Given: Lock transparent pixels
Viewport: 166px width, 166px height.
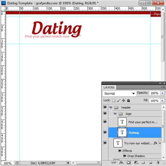Looking at the screenshot, I should 114,100.
